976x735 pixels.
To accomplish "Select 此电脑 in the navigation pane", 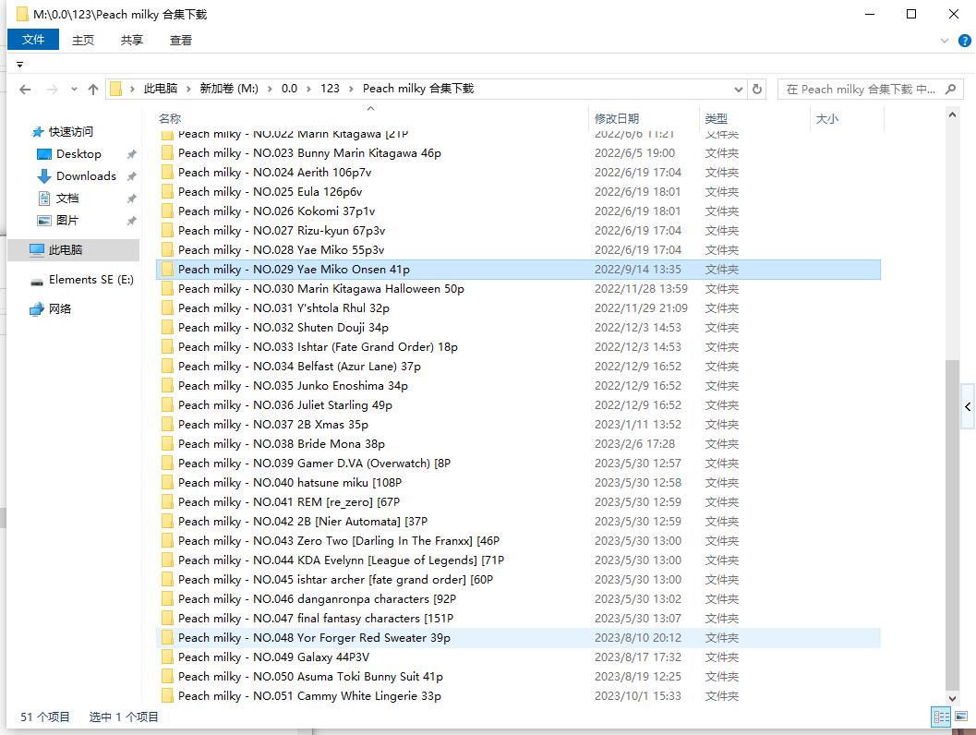I will click(x=73, y=249).
